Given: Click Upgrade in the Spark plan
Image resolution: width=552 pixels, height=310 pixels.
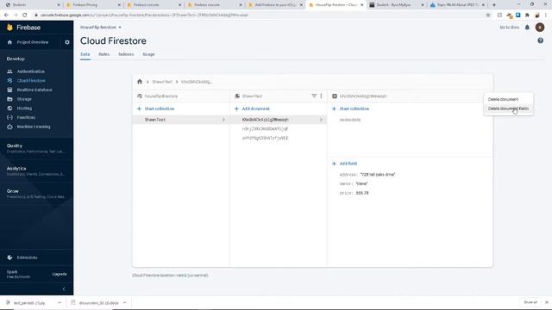Looking at the screenshot, I should coord(60,274).
